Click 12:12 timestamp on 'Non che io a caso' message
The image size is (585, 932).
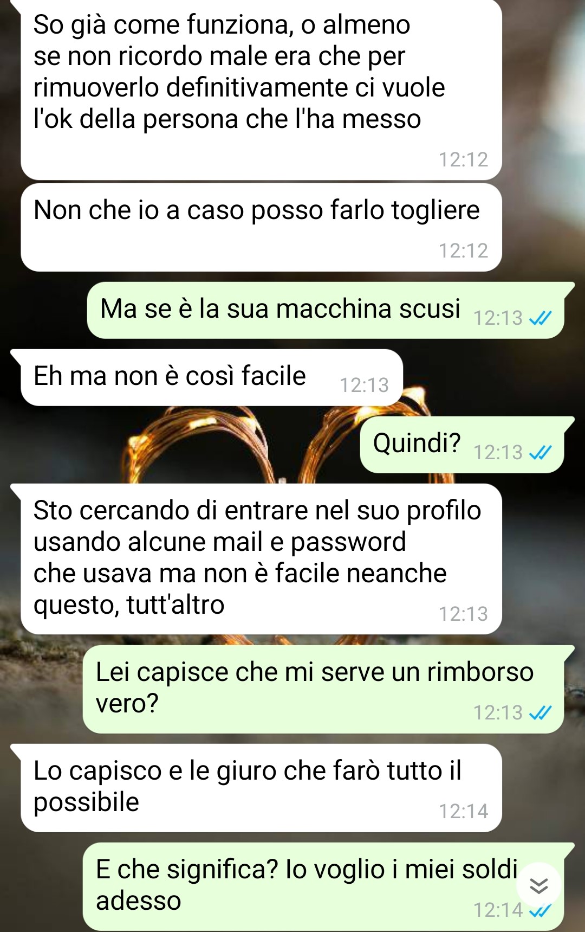click(463, 250)
